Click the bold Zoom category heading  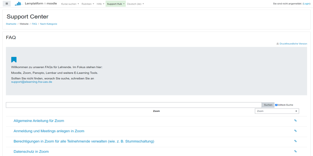point(156,111)
